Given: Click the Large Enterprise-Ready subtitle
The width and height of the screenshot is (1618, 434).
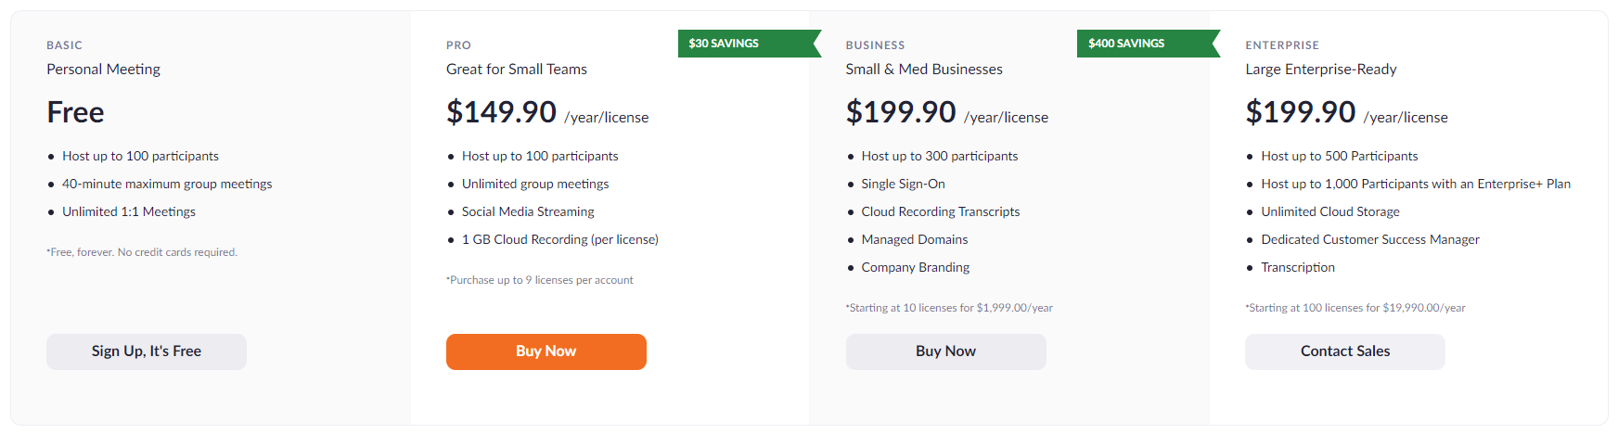Looking at the screenshot, I should click(1320, 70).
